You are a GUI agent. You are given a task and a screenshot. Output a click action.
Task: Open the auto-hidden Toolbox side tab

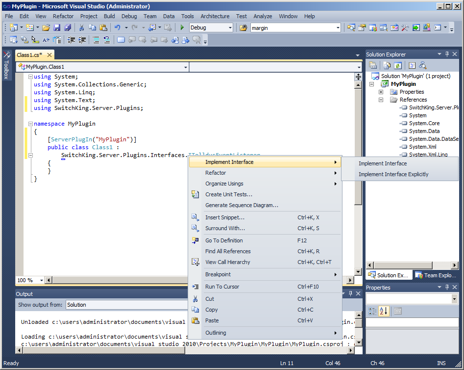[6, 65]
